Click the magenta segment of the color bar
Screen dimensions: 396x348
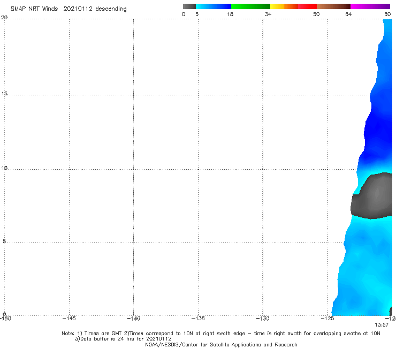370,6
